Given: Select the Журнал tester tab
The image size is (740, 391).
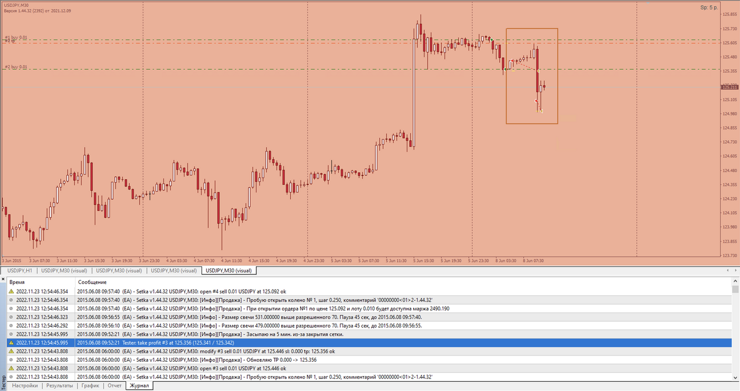Looking at the screenshot, I should tap(139, 386).
